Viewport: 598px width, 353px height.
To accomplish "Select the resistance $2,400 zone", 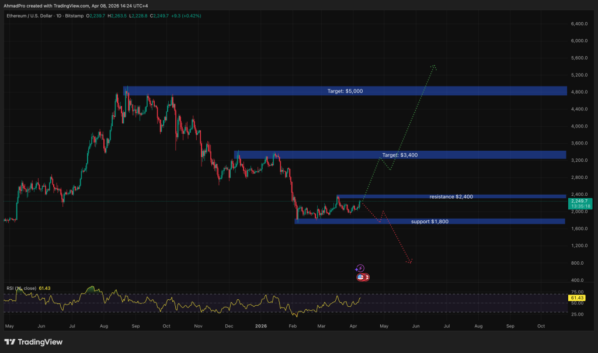I will pyautogui.click(x=451, y=197).
